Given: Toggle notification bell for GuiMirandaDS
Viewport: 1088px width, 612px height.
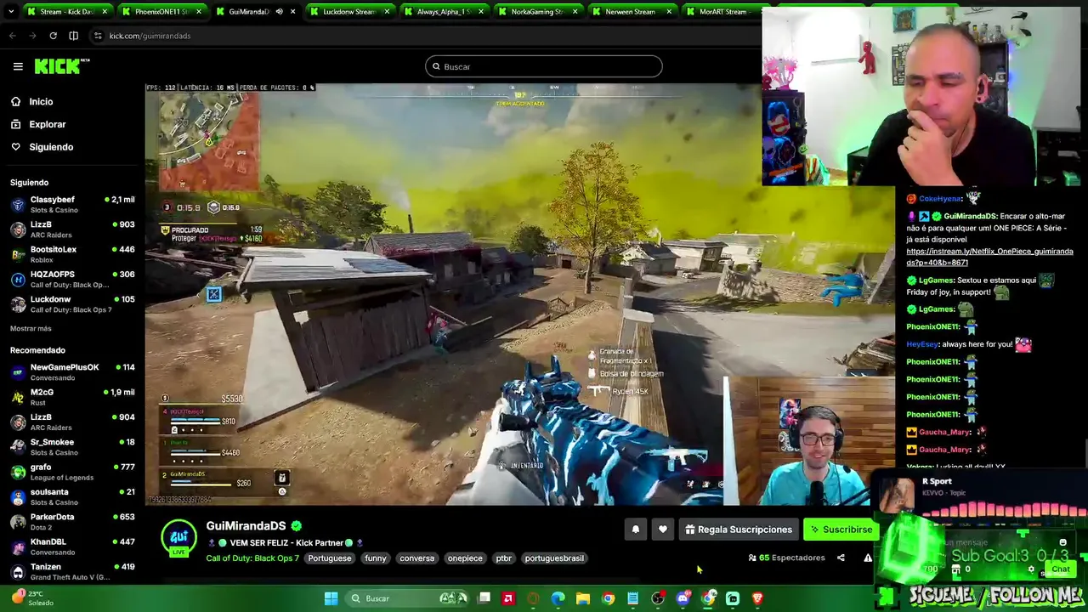Looking at the screenshot, I should [635, 530].
